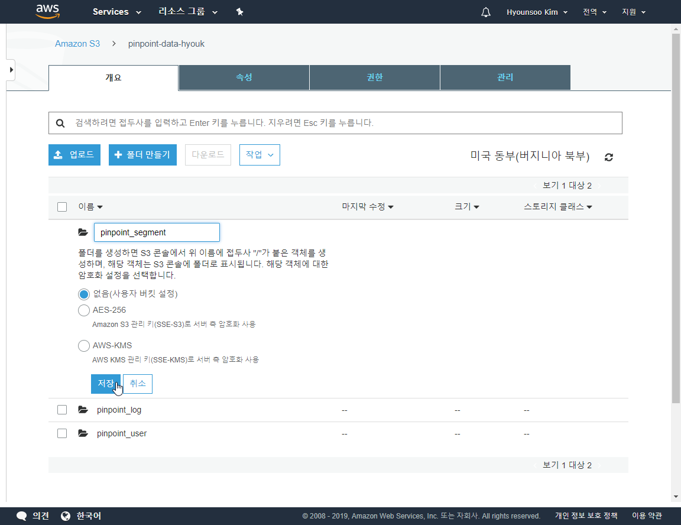681x525 pixels.
Task: Click the pinpoint_user folder icon
Action: click(x=83, y=433)
